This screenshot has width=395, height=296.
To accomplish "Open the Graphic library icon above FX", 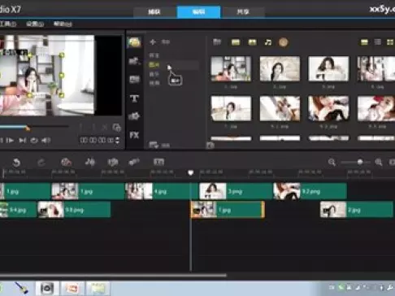I will pyautogui.click(x=134, y=116).
